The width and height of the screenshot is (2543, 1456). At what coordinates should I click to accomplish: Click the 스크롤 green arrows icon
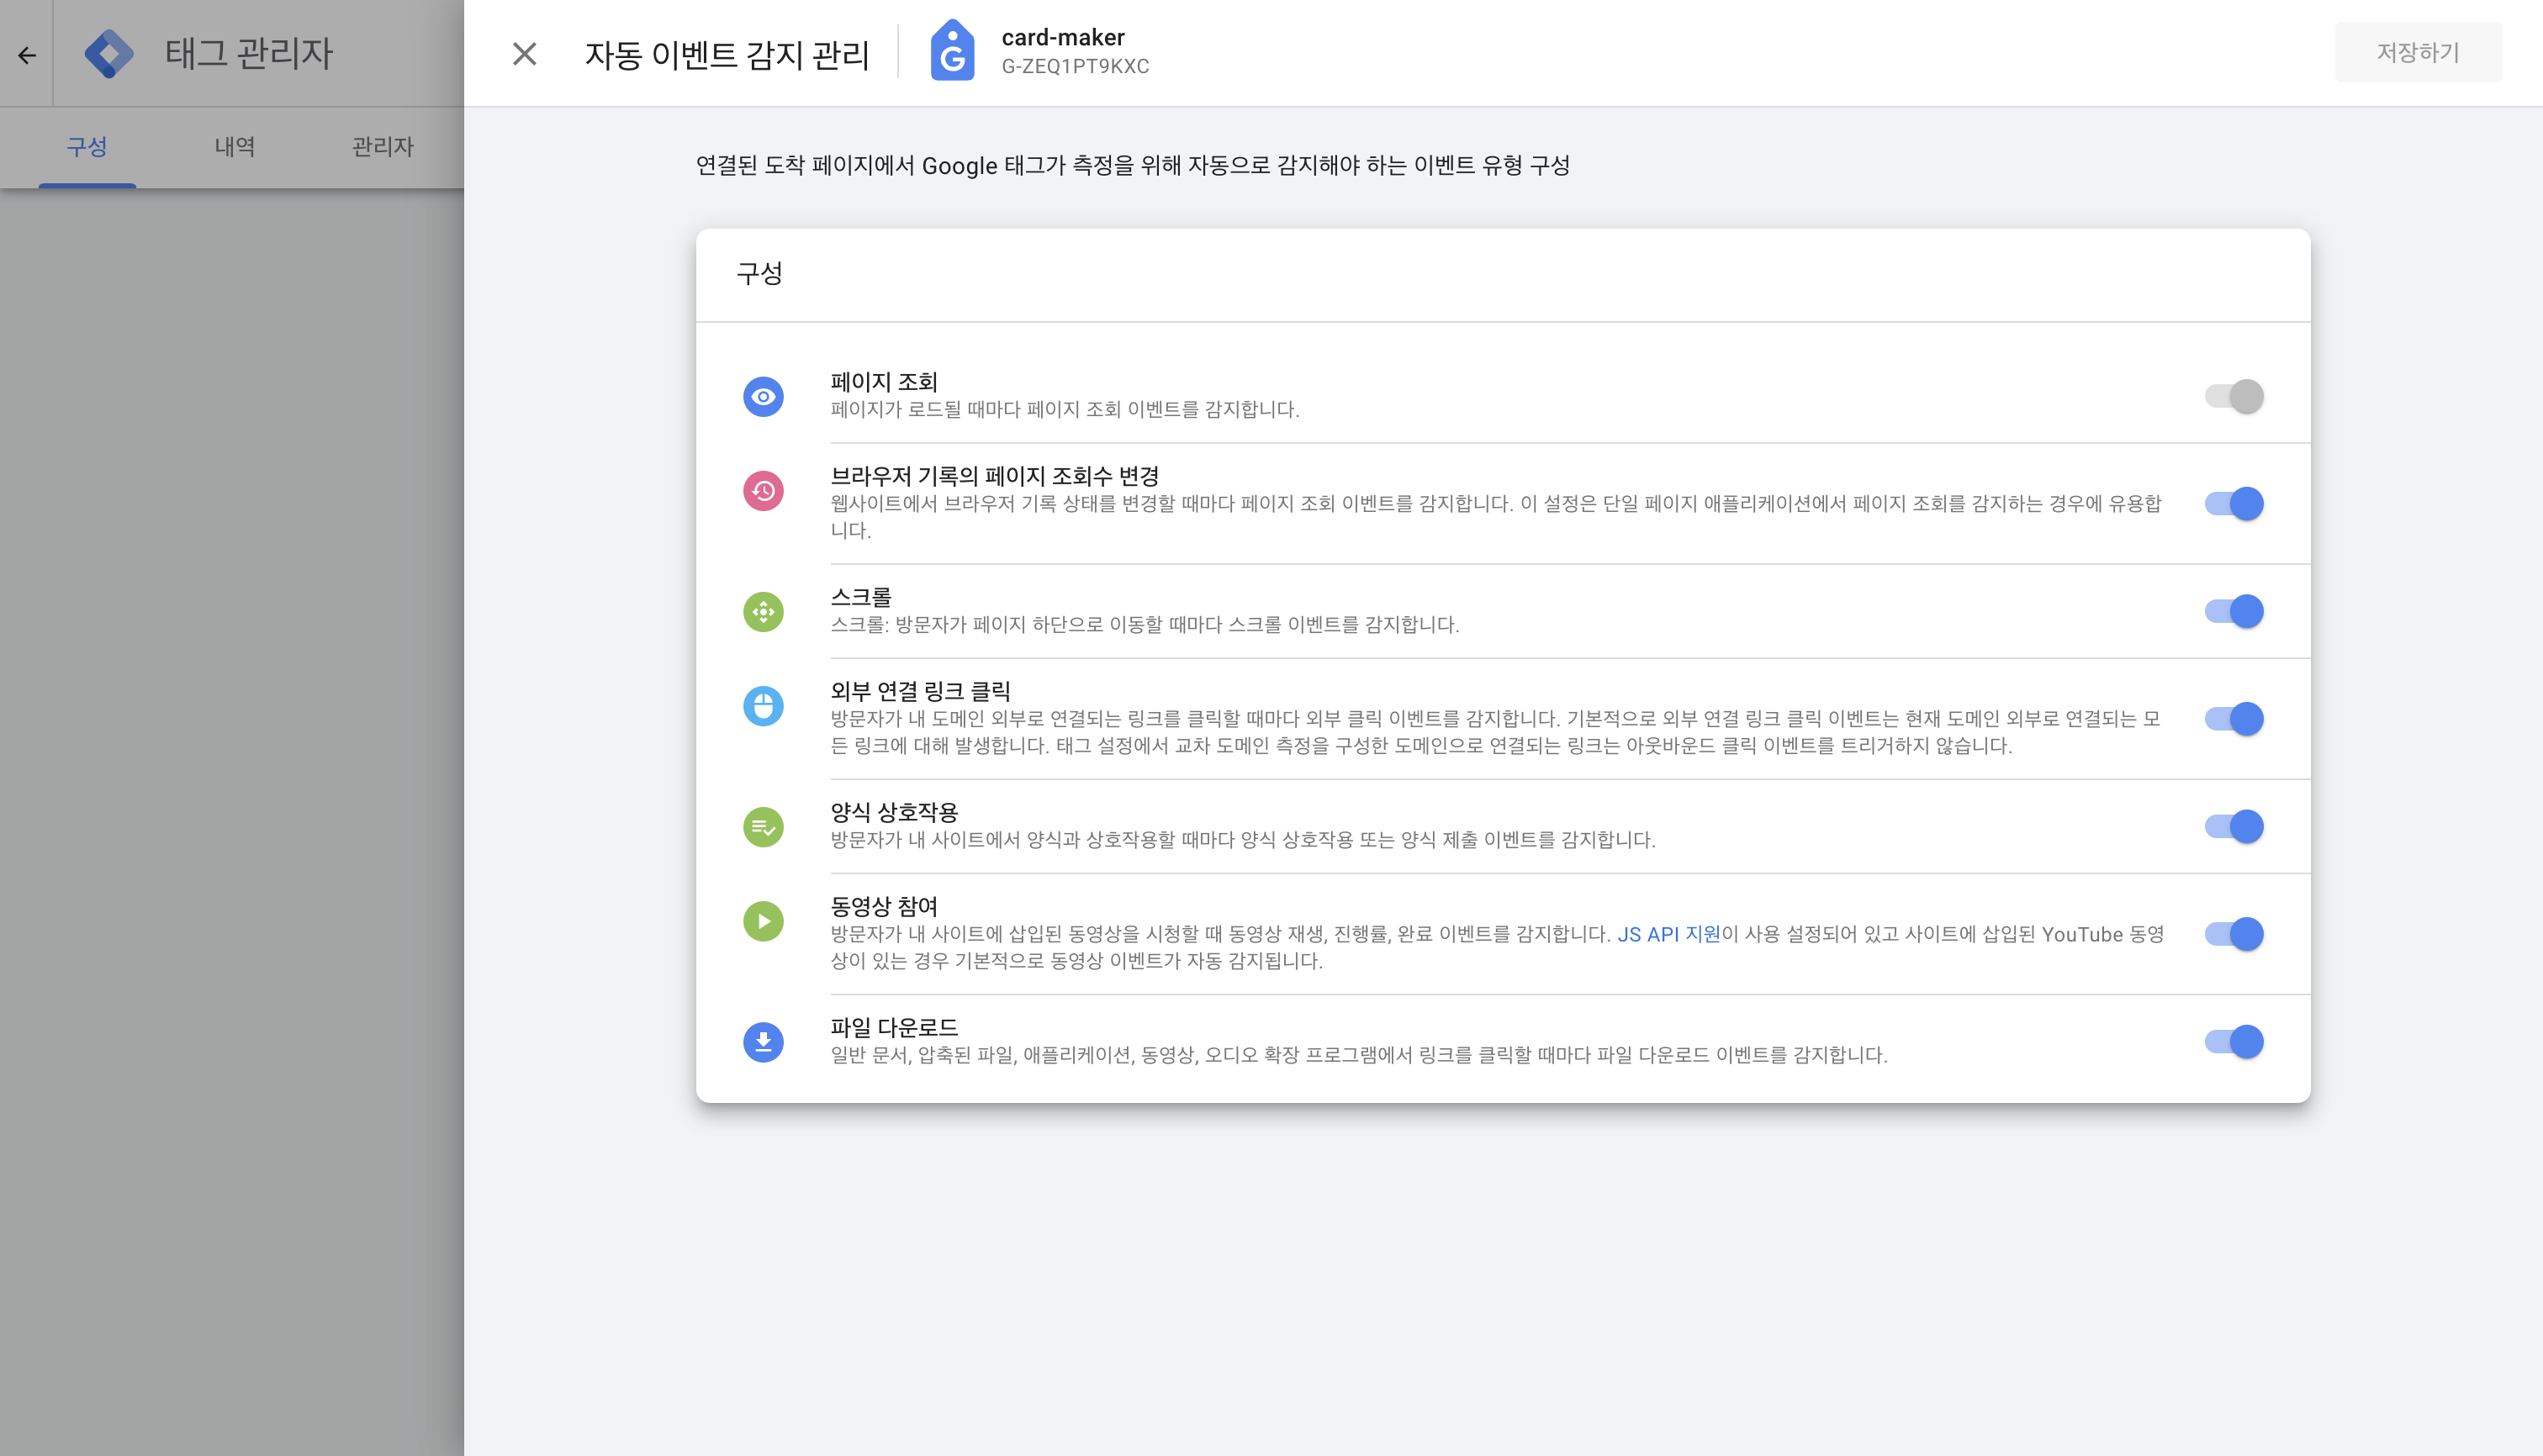762,611
